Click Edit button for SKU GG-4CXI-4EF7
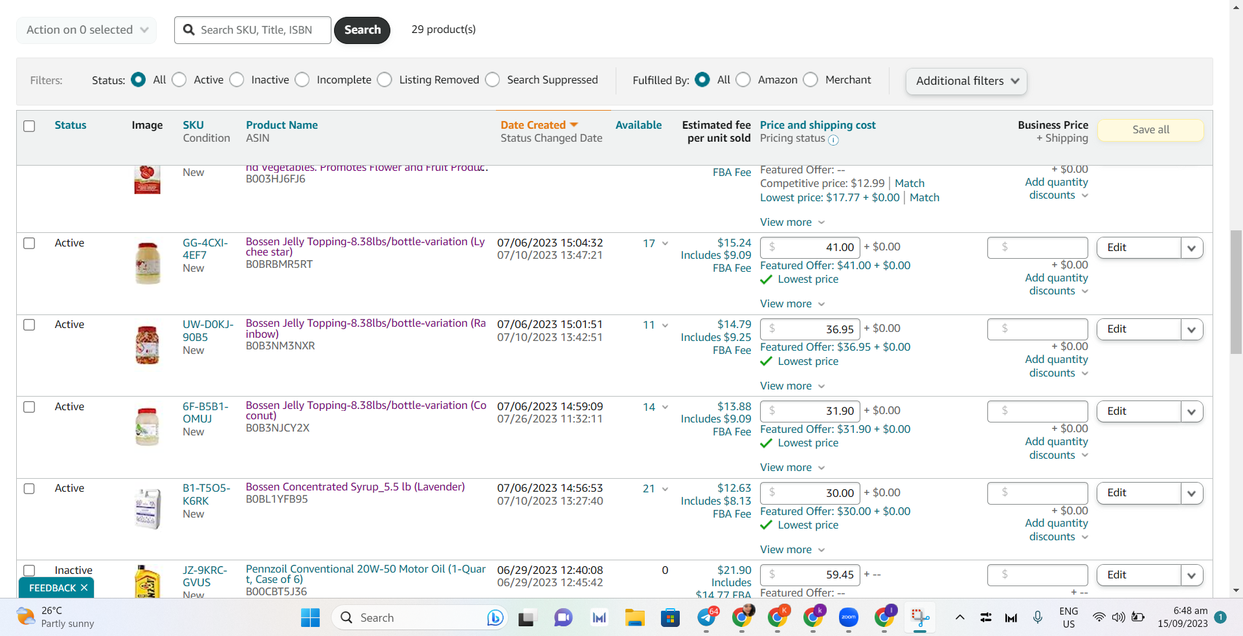Screen dimensions: 1243x636 coord(1139,248)
